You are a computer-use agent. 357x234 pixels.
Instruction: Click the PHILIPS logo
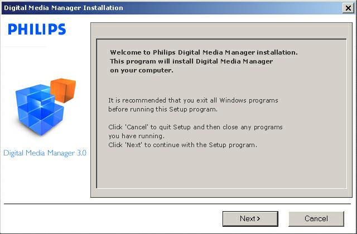[x=37, y=29]
